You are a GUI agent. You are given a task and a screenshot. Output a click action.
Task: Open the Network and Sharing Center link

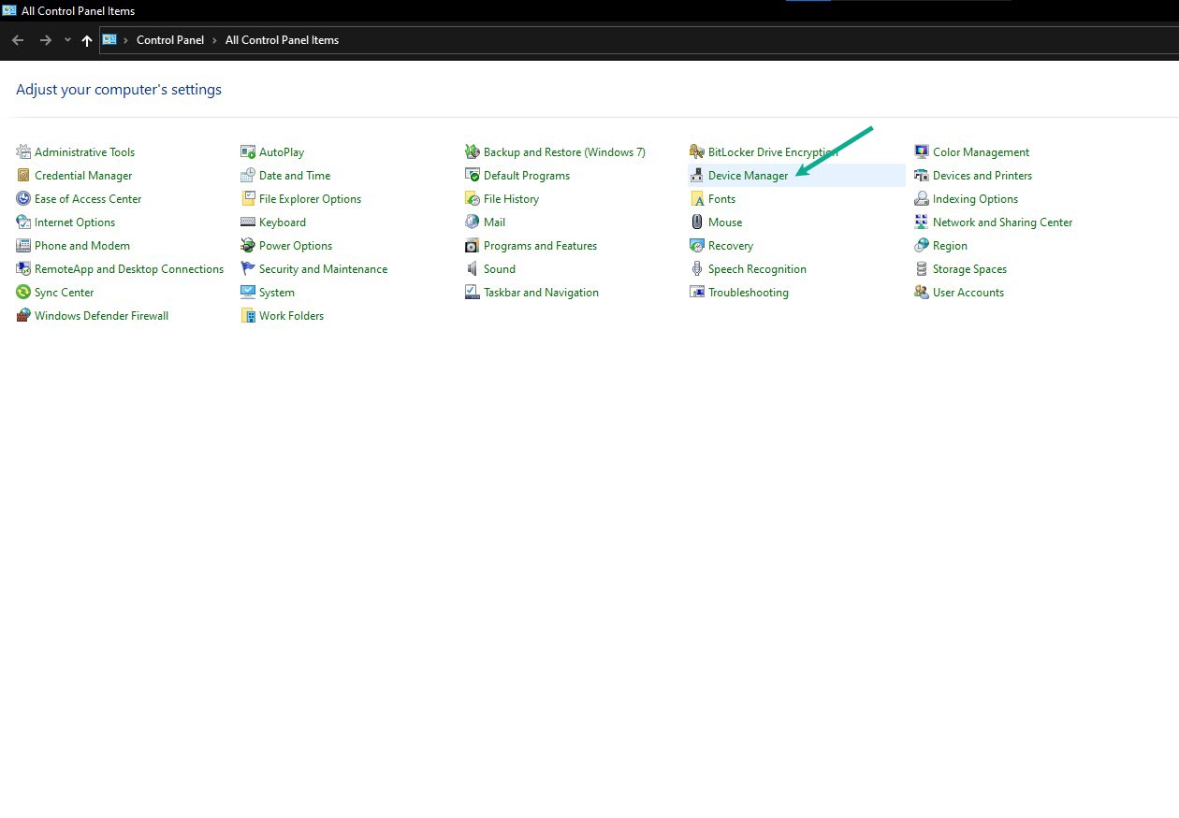click(1002, 222)
